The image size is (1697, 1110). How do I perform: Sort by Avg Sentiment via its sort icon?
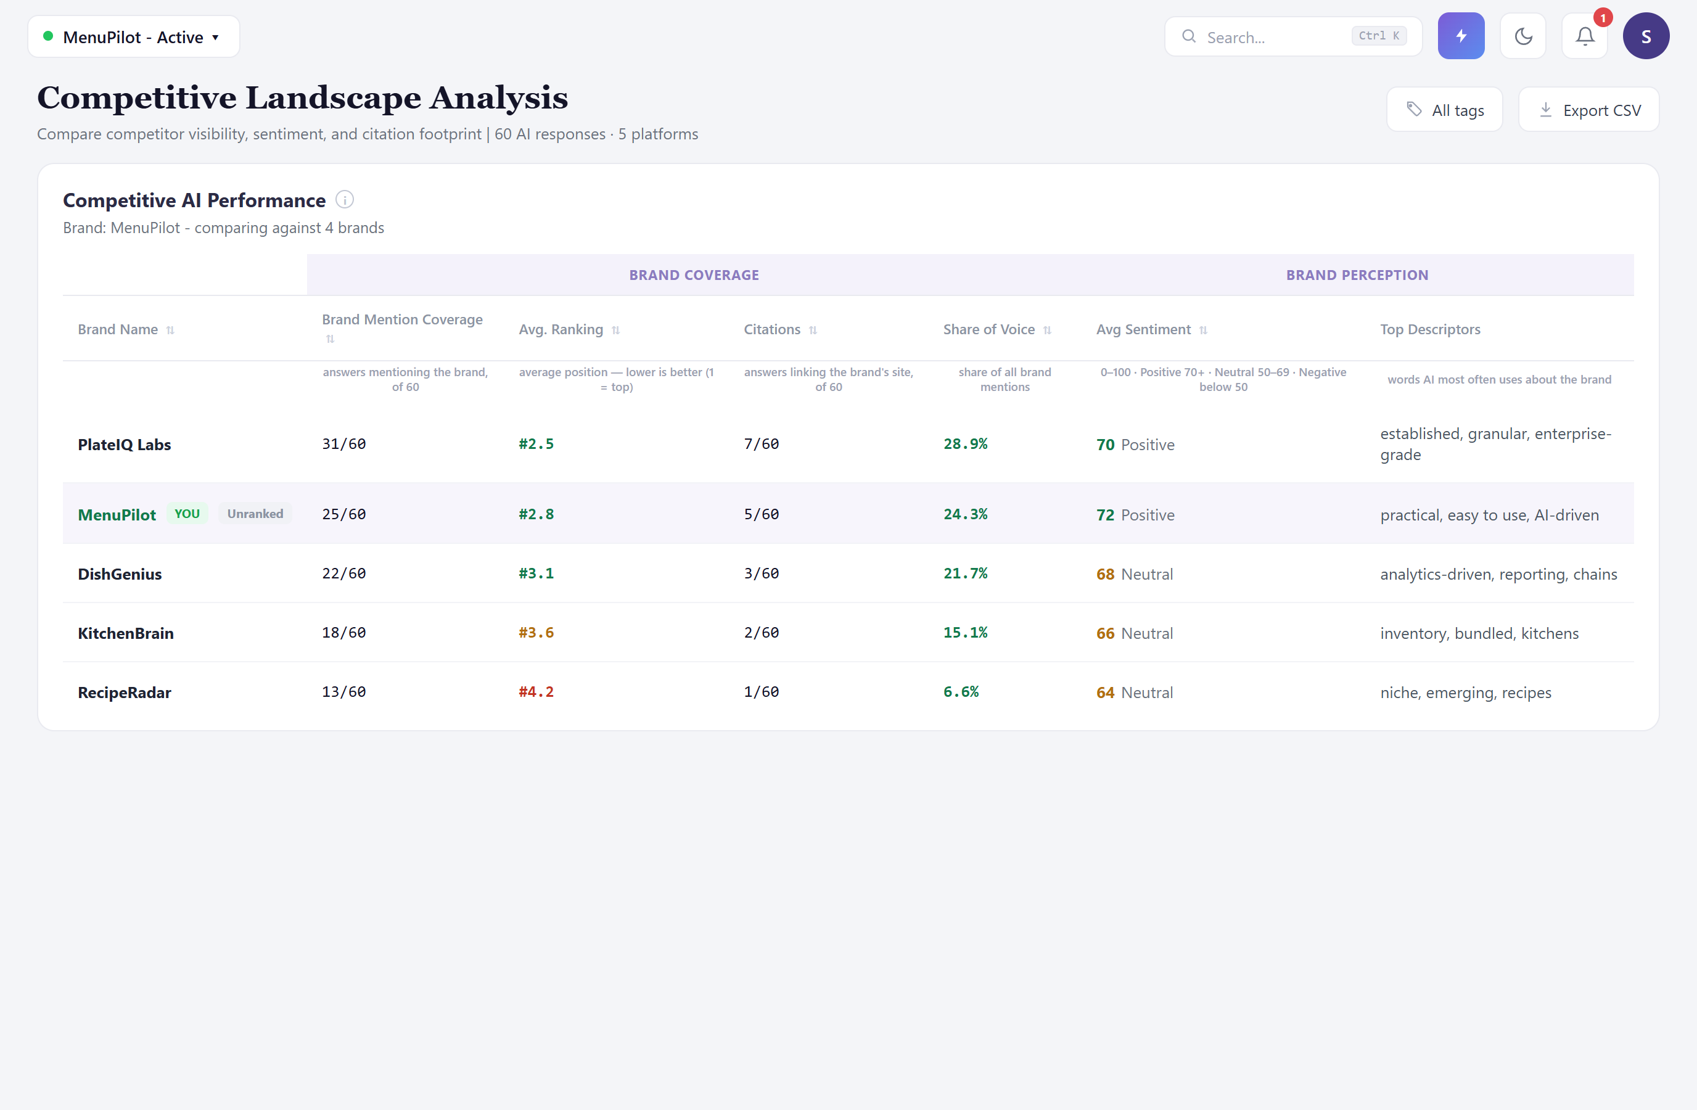coord(1204,330)
